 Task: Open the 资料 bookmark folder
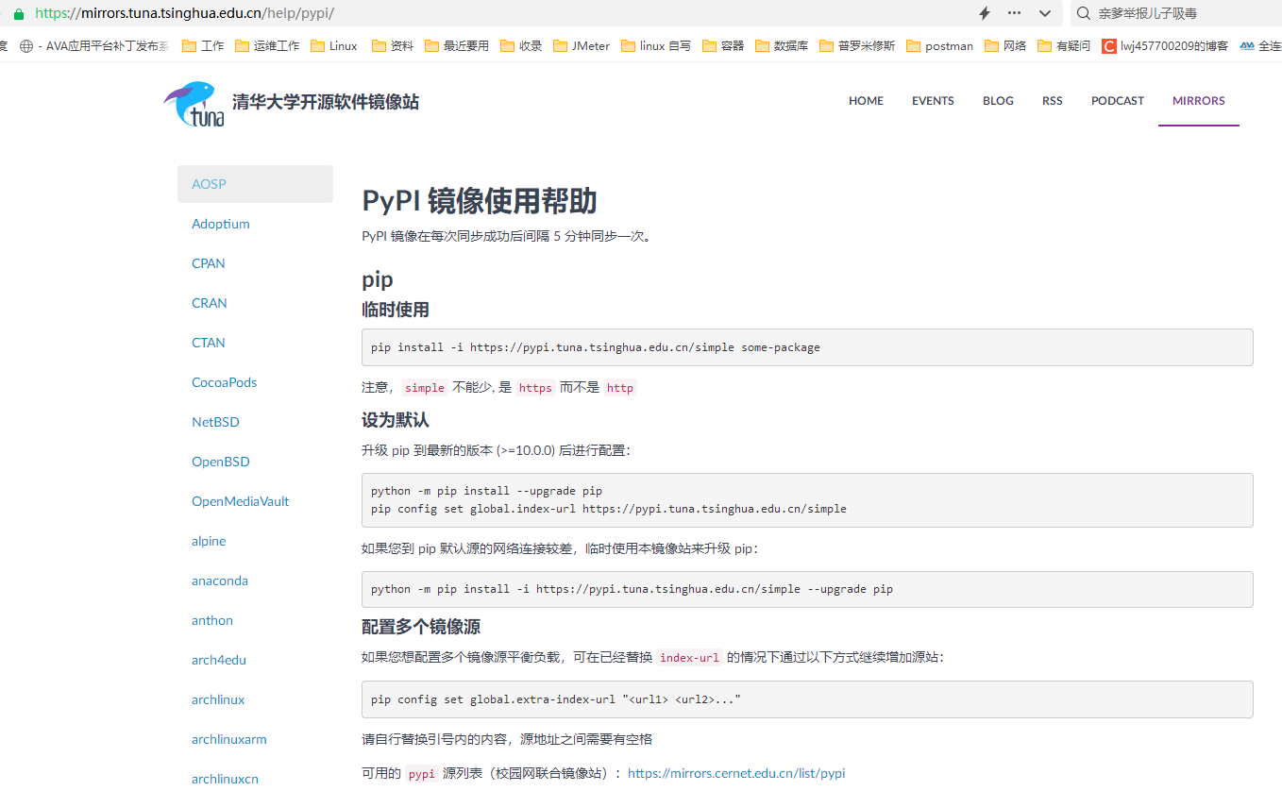pos(393,45)
